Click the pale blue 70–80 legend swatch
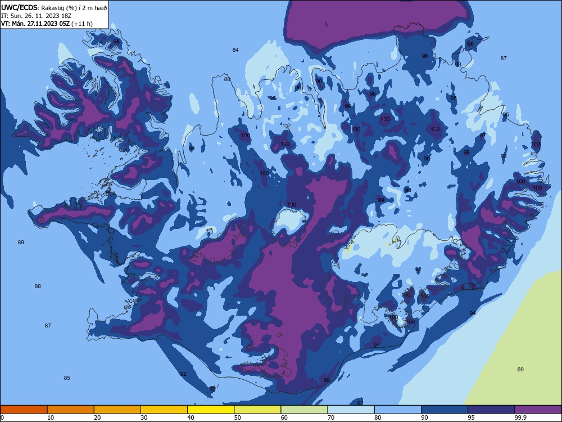Screen dimensions: 562x422 pyautogui.click(x=351, y=410)
